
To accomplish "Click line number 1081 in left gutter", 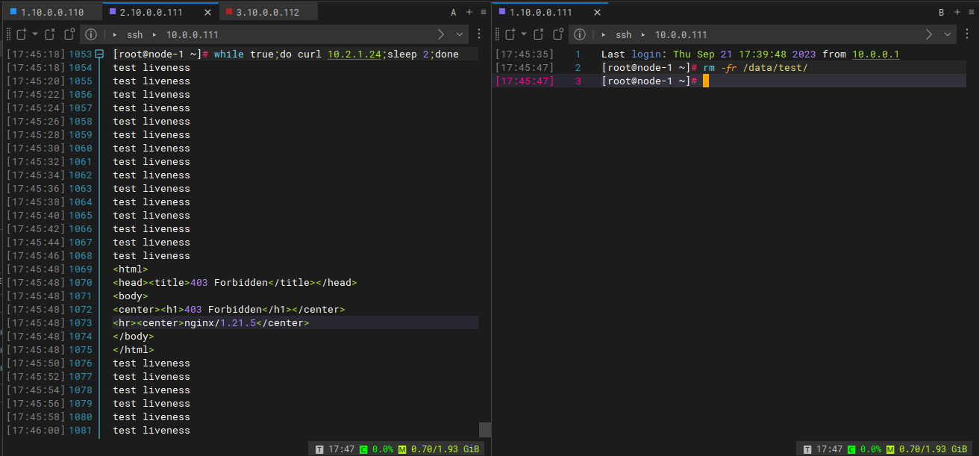I will (81, 431).
